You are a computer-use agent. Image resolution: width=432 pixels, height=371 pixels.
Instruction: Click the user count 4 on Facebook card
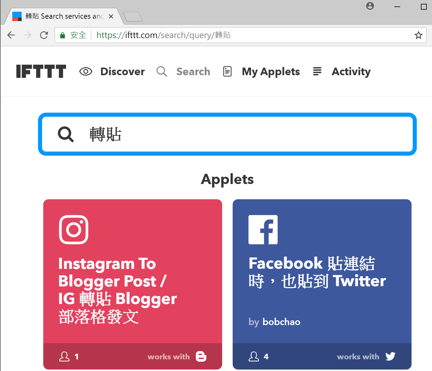click(266, 357)
